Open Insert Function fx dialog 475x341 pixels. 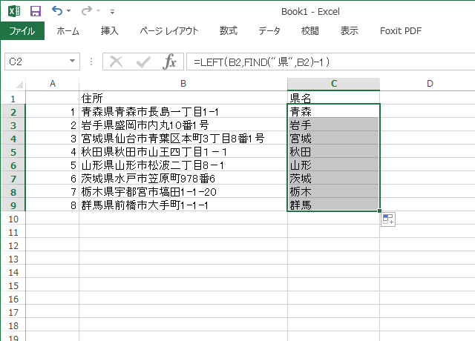[170, 62]
